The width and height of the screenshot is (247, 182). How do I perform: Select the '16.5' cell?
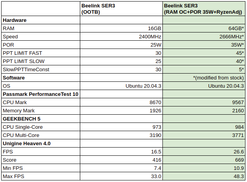(x=121, y=151)
